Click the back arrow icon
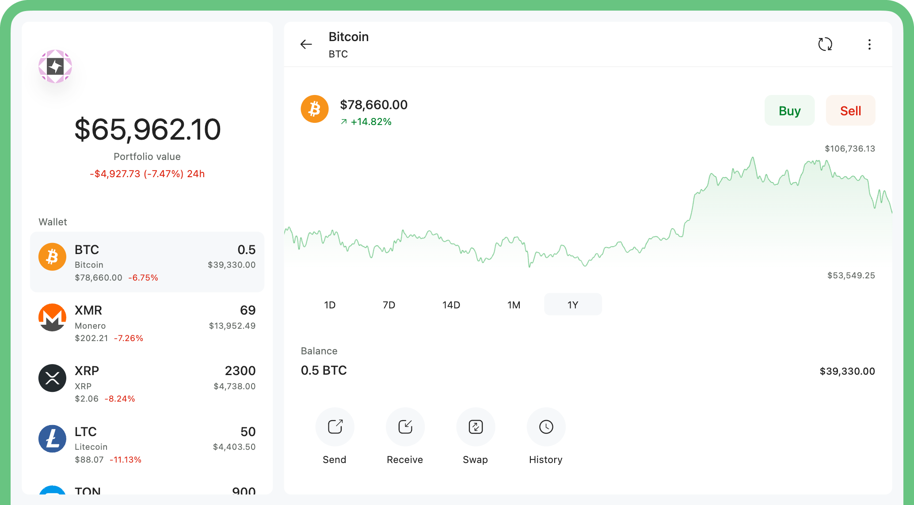914x505 pixels. pos(306,44)
